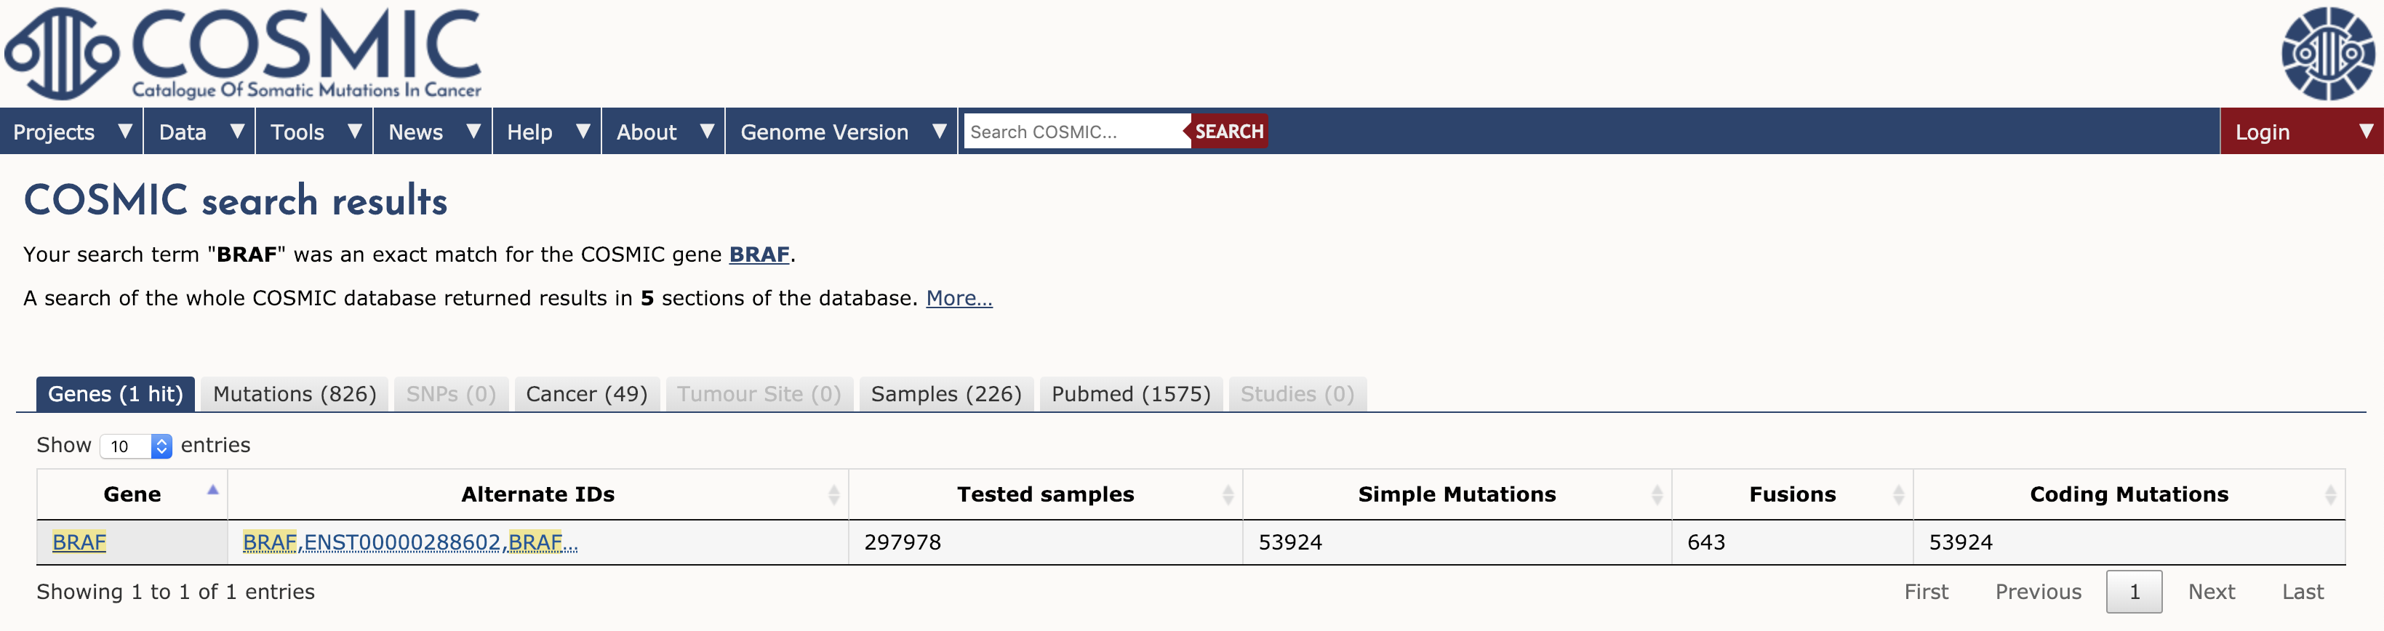Image resolution: width=2384 pixels, height=631 pixels.
Task: Click the COSMIC logo at top left
Action: tap(242, 53)
